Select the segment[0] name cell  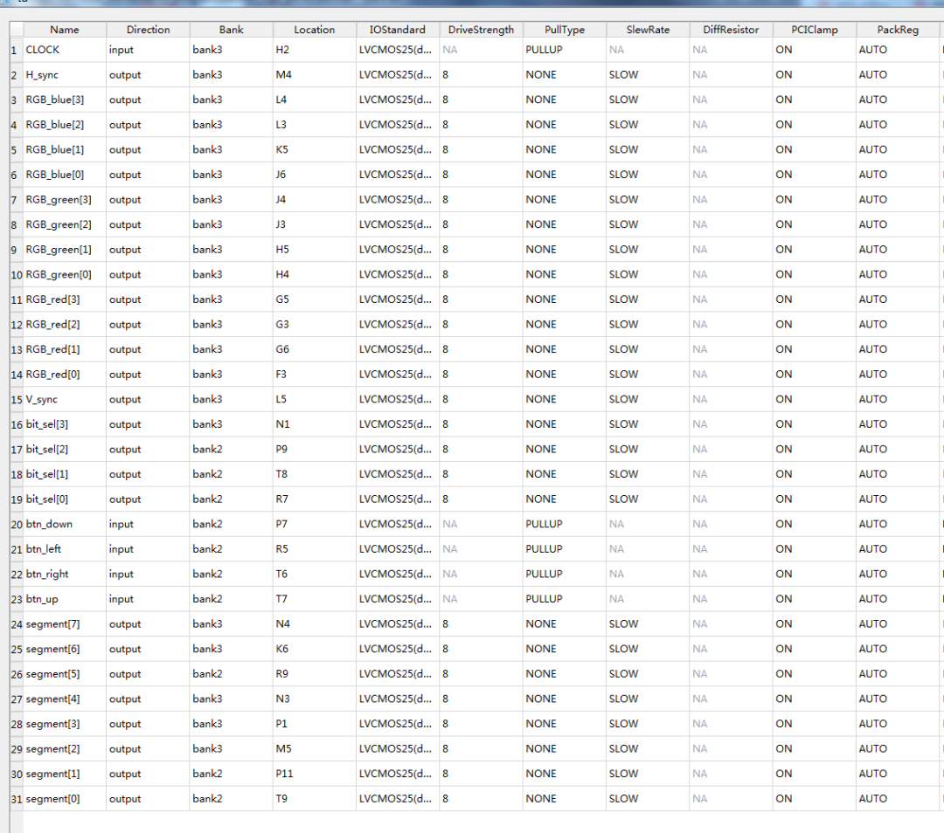click(64, 799)
